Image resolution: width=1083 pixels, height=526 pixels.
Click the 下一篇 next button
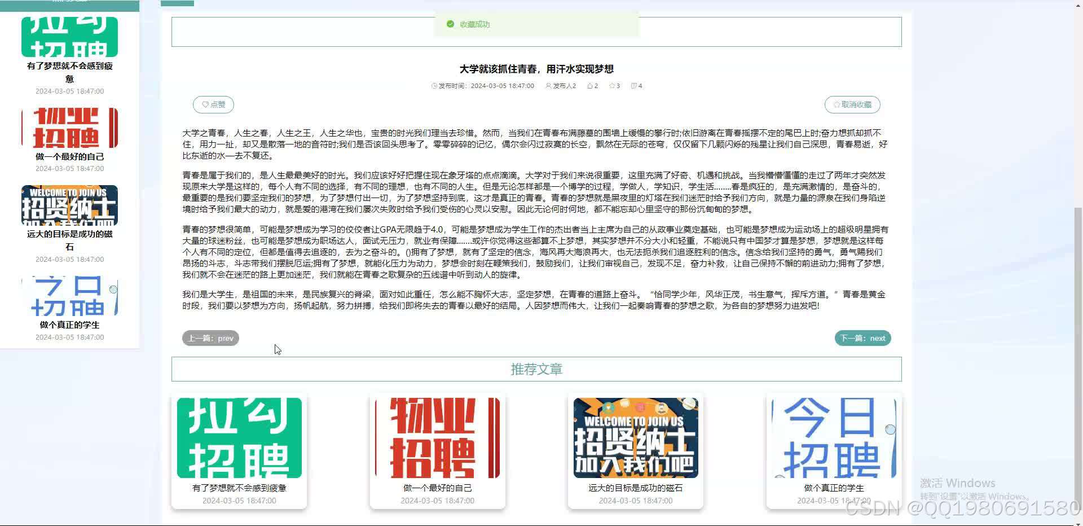point(862,338)
